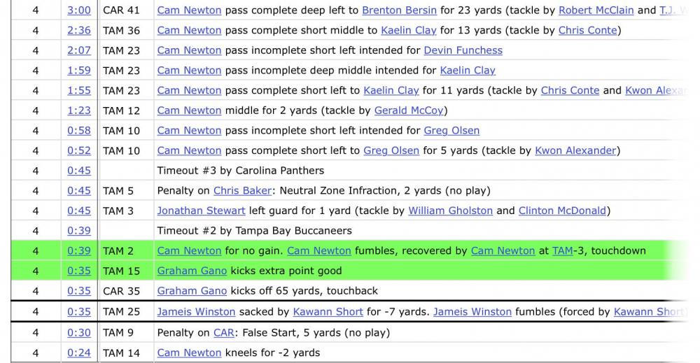Open William Gholston's player page
This screenshot has width=700, height=363.
pos(450,211)
